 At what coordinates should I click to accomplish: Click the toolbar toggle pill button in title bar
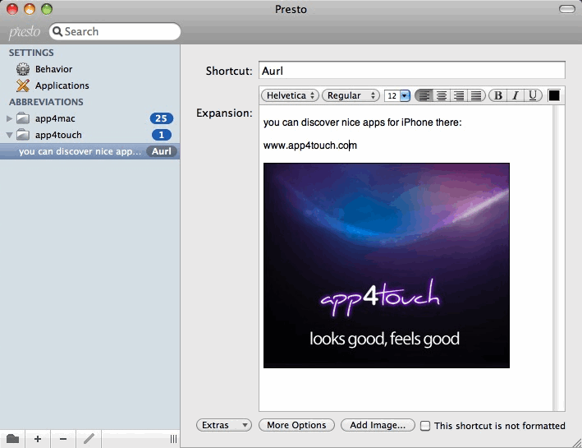[x=566, y=9]
